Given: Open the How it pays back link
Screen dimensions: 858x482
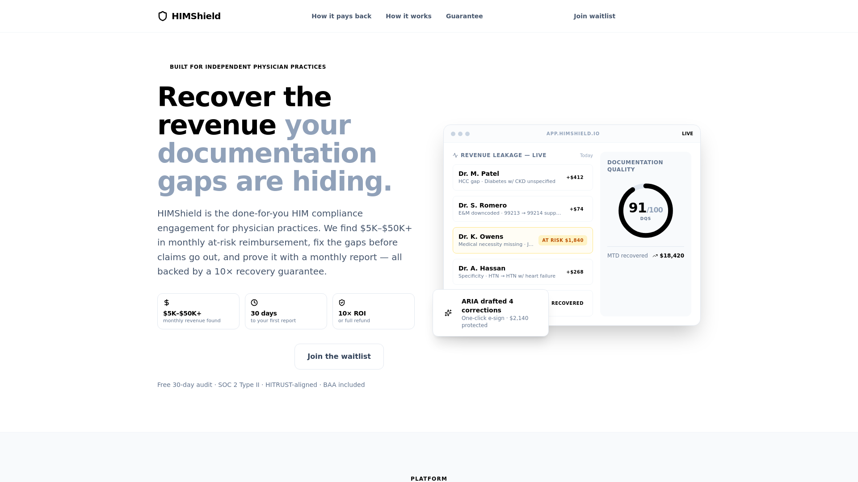Looking at the screenshot, I should click(x=341, y=16).
